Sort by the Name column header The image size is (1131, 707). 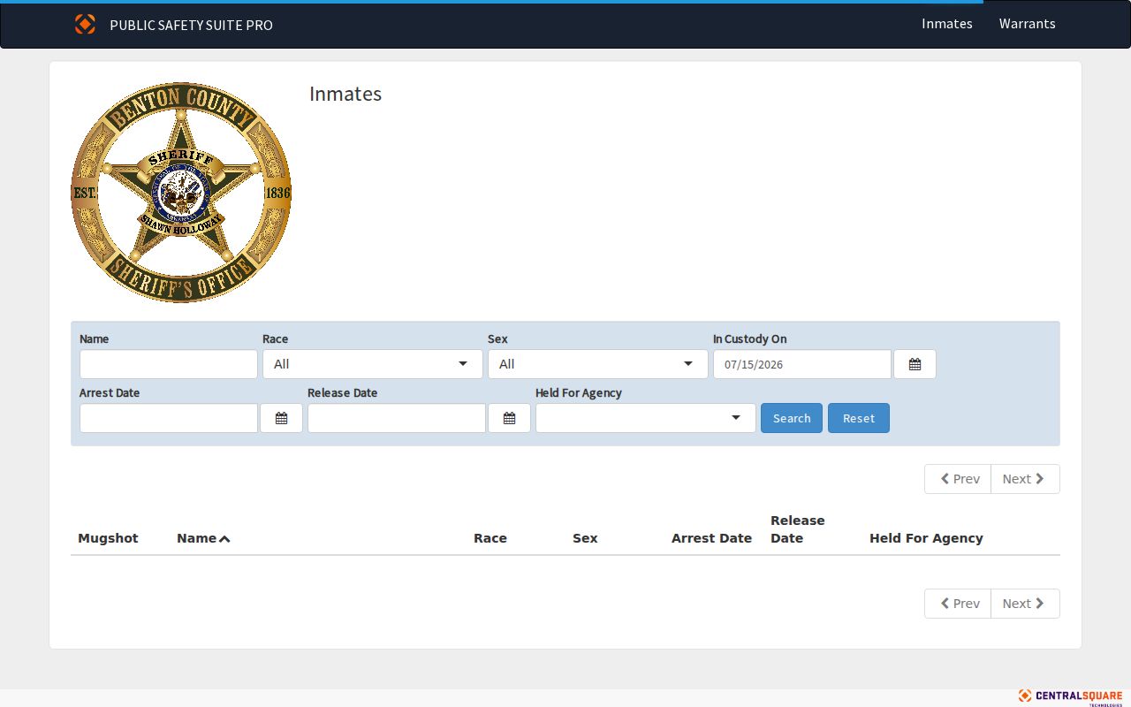[x=196, y=538]
